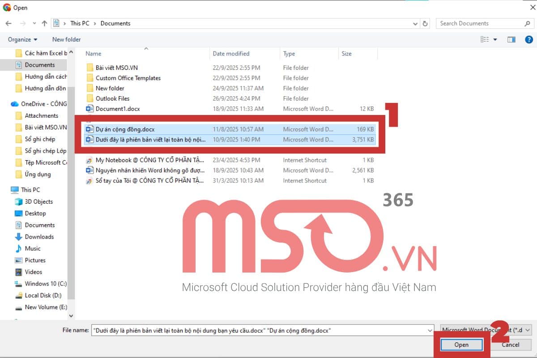537x358 pixels.
Task: Click the Cancel button
Action: 510,345
